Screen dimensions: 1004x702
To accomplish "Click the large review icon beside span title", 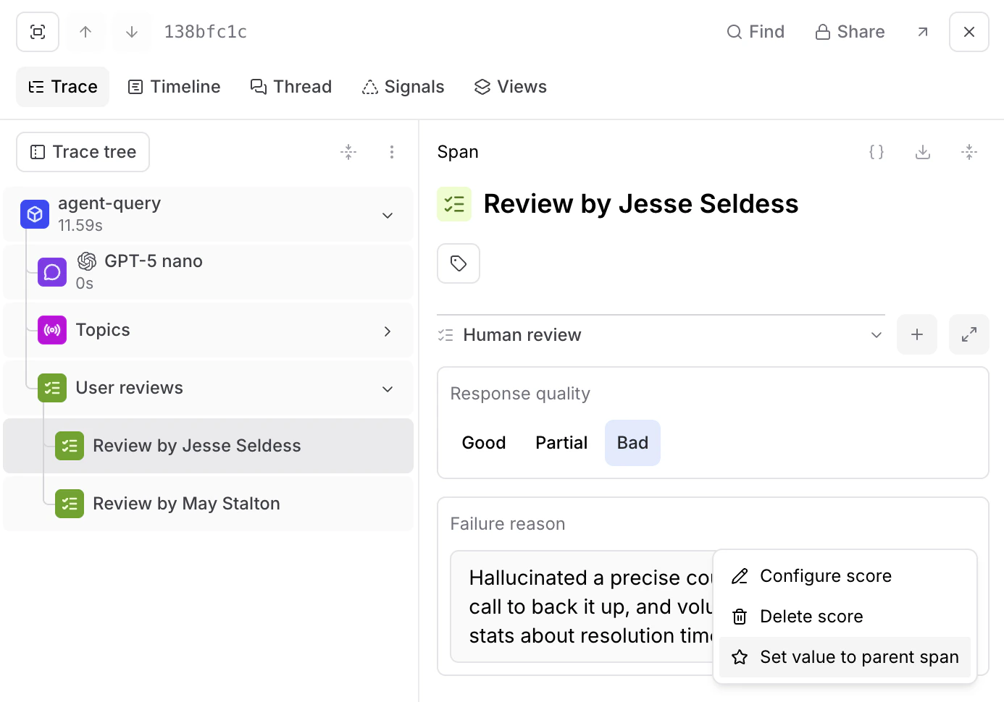I will pyautogui.click(x=454, y=204).
